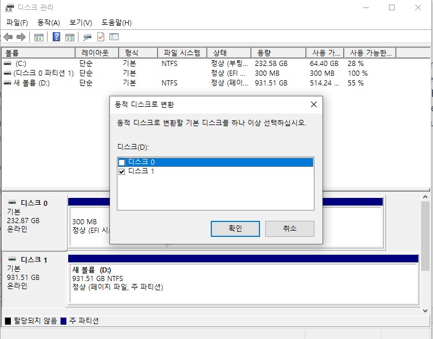Screen dimensions: 433x339
Task: Click the Forward arrow toolbar icon
Action: point(21,37)
